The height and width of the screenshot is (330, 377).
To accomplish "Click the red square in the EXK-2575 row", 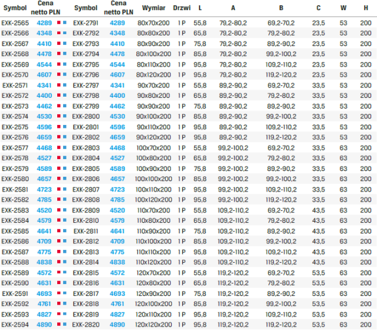I will click(58, 127).
